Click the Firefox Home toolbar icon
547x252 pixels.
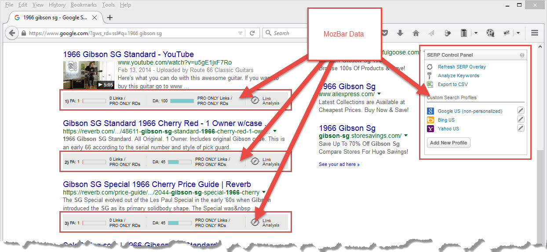tap(416, 33)
